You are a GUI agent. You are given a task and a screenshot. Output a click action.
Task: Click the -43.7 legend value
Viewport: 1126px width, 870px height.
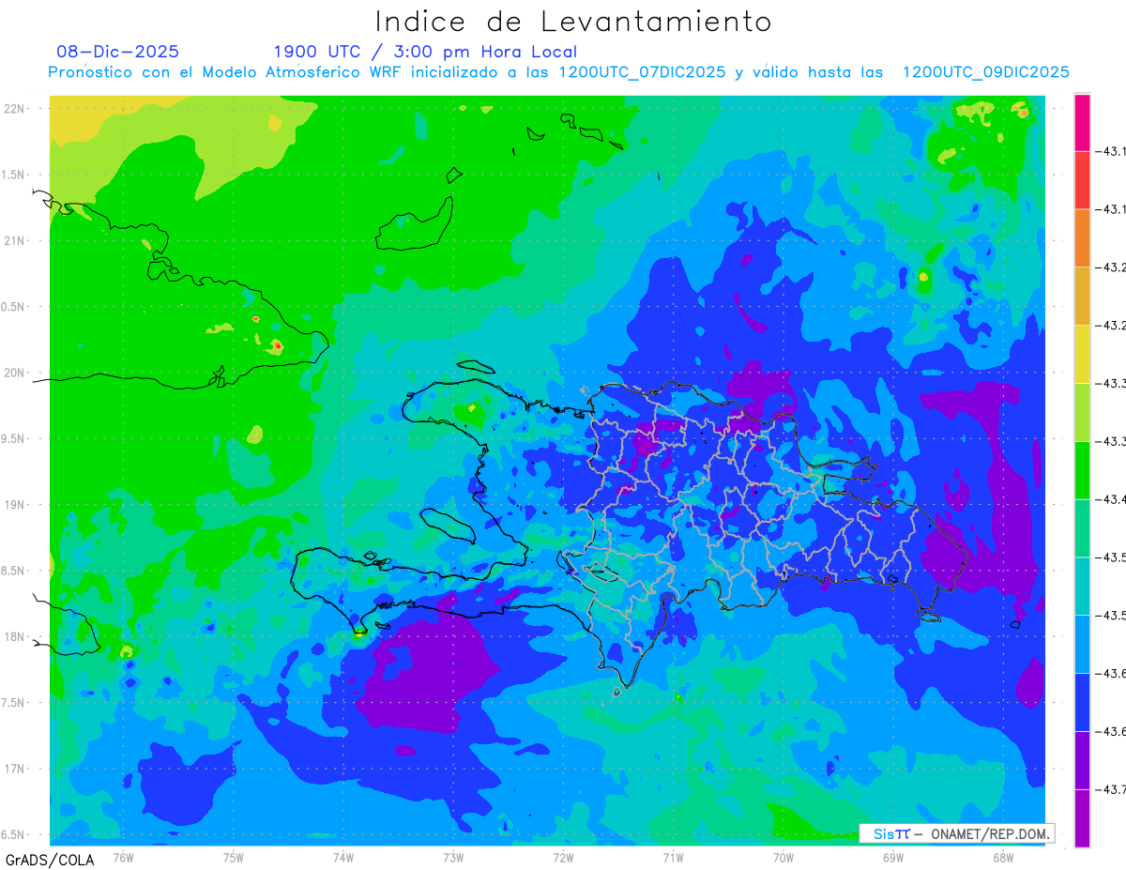(x=1113, y=789)
